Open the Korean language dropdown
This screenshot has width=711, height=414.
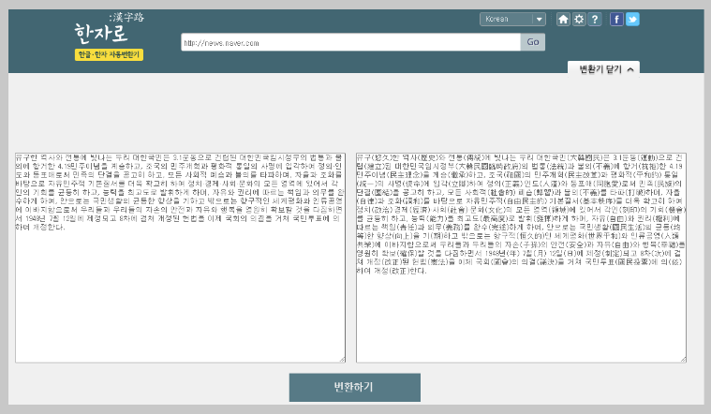coord(512,19)
